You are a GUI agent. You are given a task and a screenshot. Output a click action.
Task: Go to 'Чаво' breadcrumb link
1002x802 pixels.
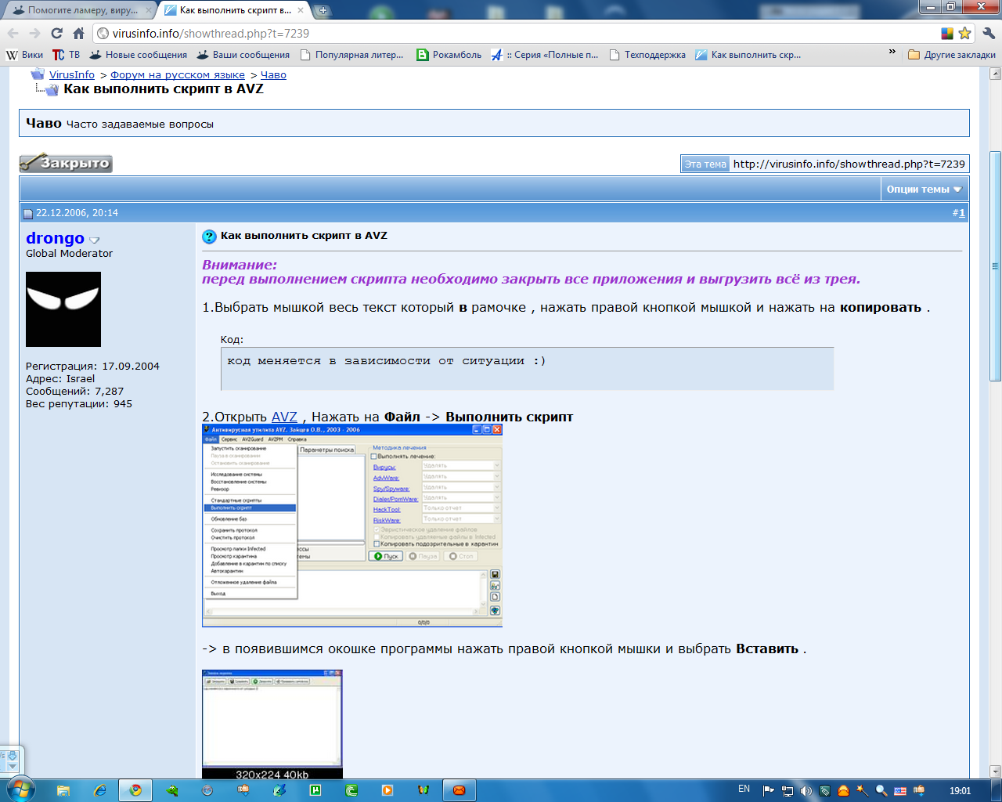[273, 74]
